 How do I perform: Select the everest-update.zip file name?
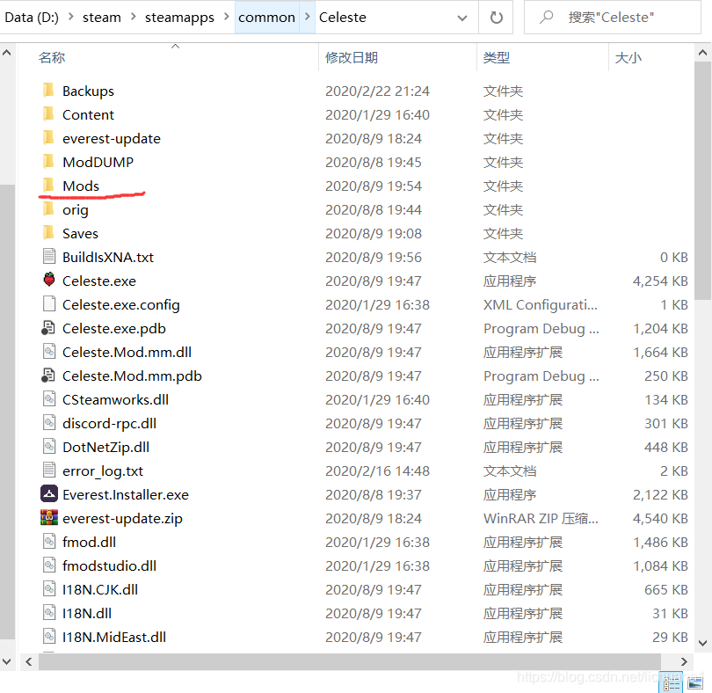pos(122,518)
